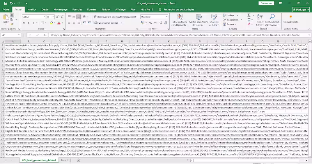The height and width of the screenshot is (164, 312).
Task: Center text horizontally
Action: [74, 23]
